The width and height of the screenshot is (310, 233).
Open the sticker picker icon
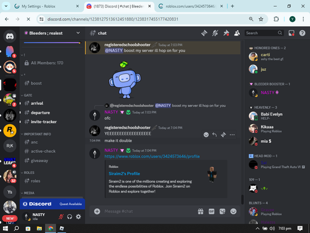223,211
